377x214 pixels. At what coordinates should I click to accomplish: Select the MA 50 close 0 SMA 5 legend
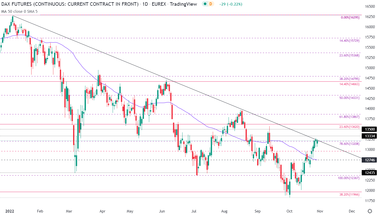19,11
